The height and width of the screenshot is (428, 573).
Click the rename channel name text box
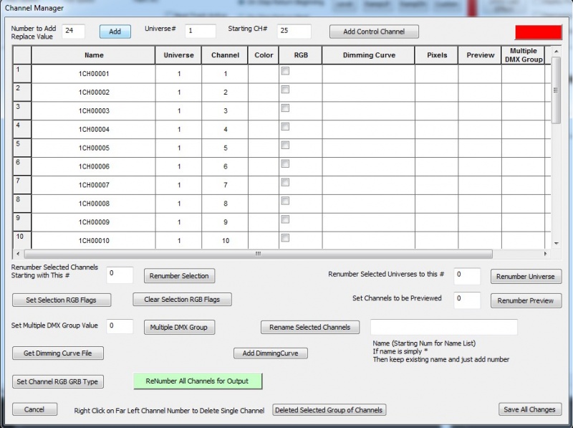point(443,327)
